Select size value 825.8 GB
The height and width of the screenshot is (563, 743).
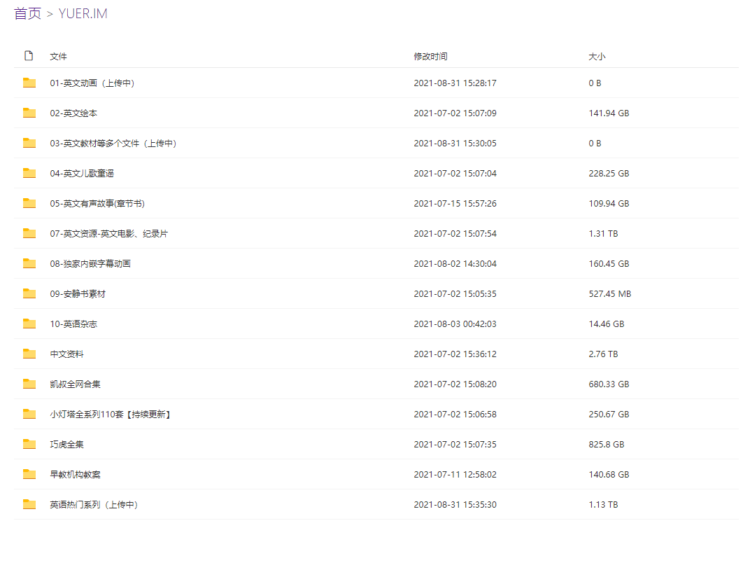pyautogui.click(x=607, y=445)
